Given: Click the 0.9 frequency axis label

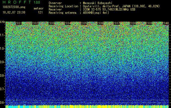Looking at the screenshot, I should tap(2, 62).
